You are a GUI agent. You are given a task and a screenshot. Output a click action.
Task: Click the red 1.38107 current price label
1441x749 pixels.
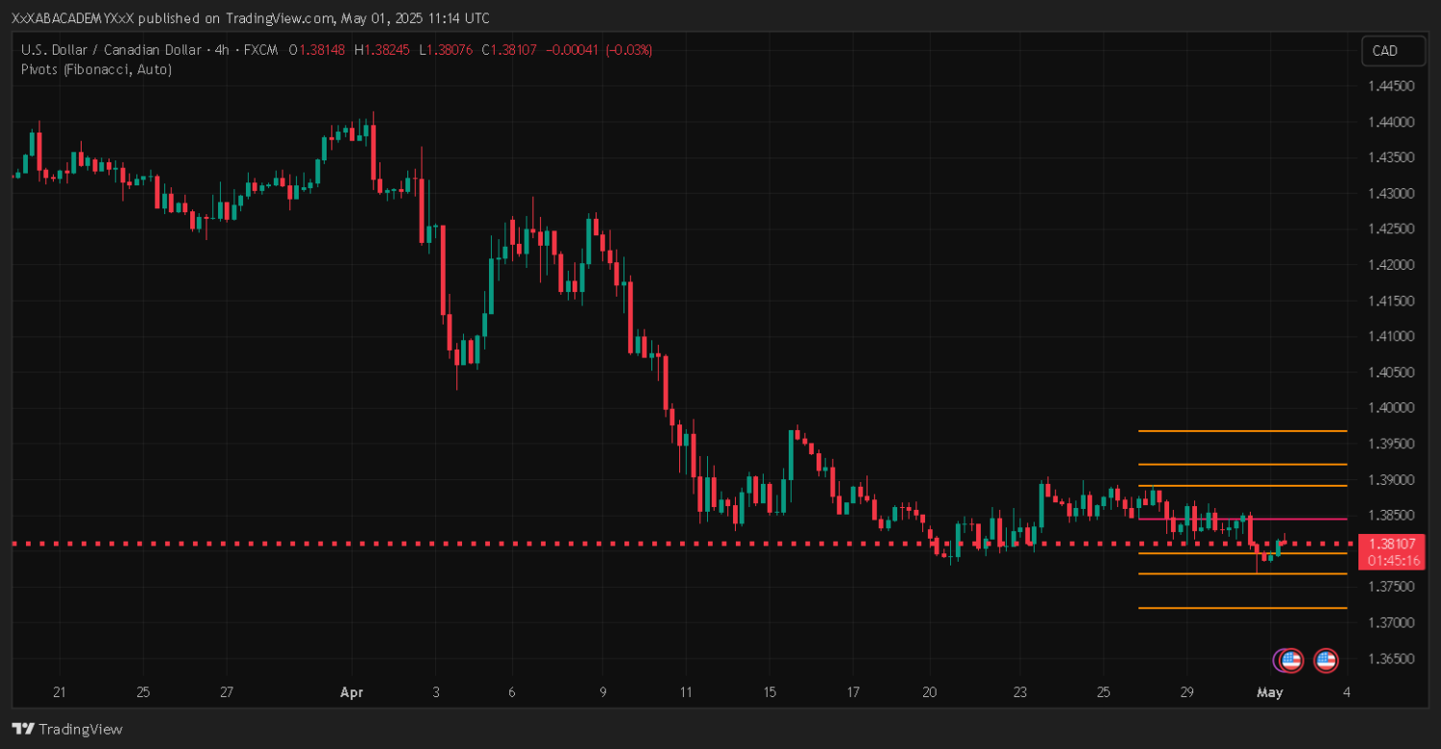click(x=1391, y=544)
